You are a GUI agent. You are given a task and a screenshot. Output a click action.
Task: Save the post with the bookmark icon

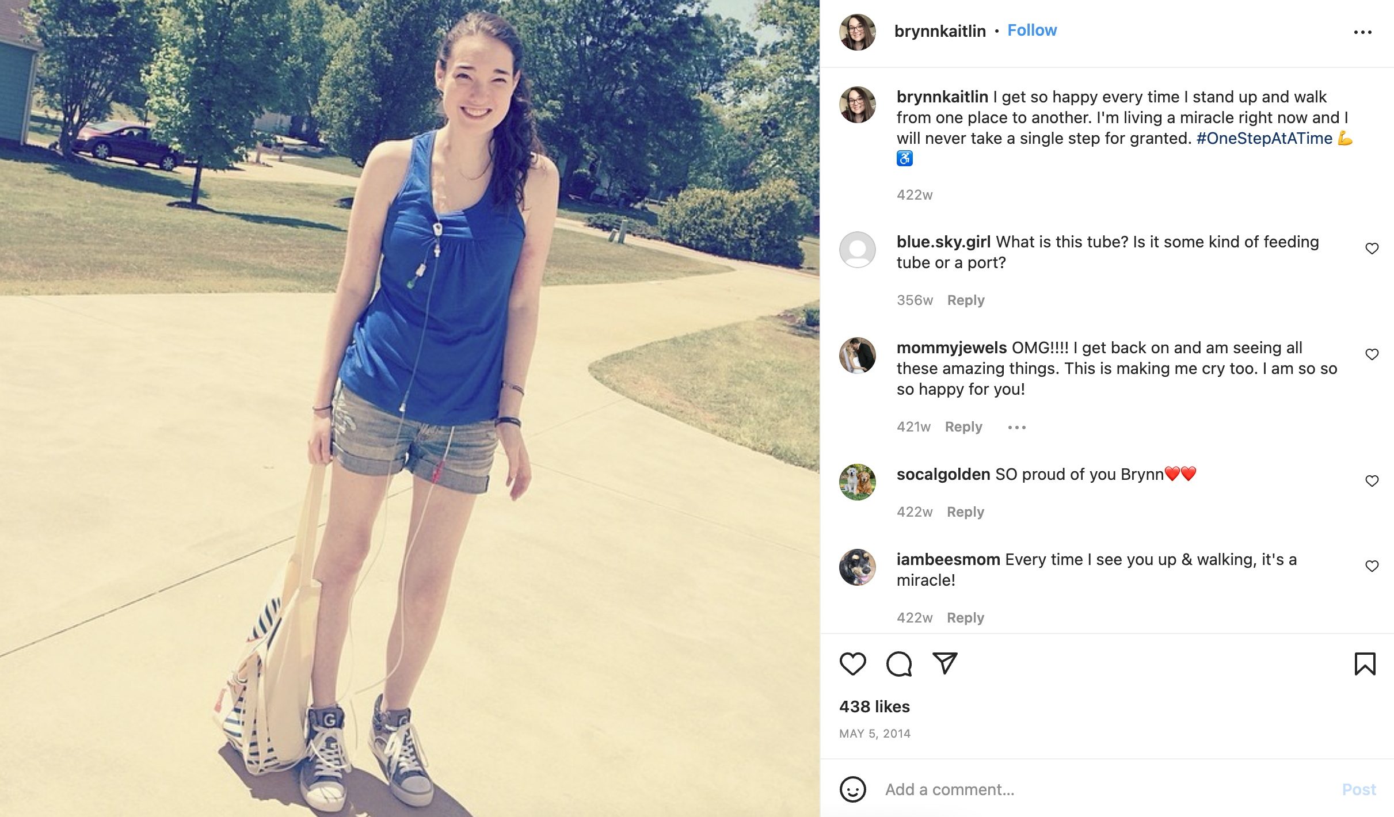(1365, 663)
